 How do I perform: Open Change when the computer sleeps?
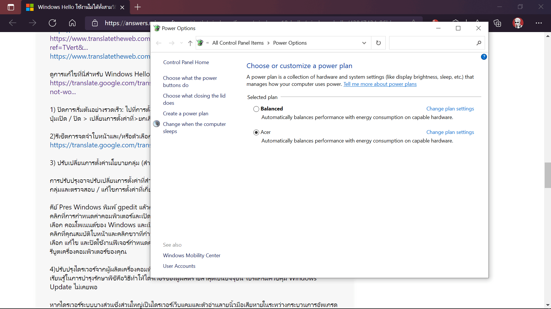tap(194, 128)
